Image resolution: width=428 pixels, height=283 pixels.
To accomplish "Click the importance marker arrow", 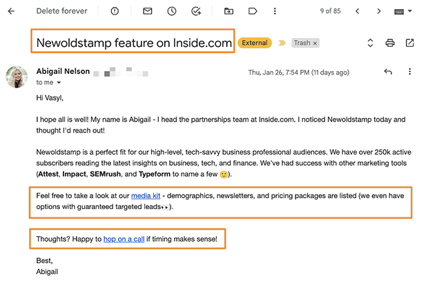I will tap(282, 43).
